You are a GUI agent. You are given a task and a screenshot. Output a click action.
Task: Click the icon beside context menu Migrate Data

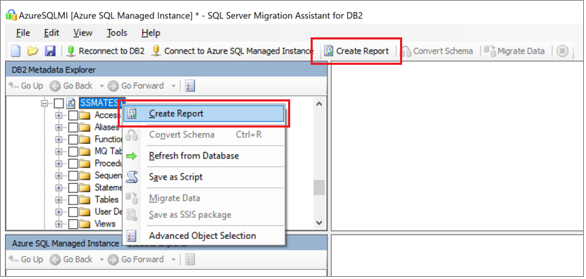tap(132, 198)
